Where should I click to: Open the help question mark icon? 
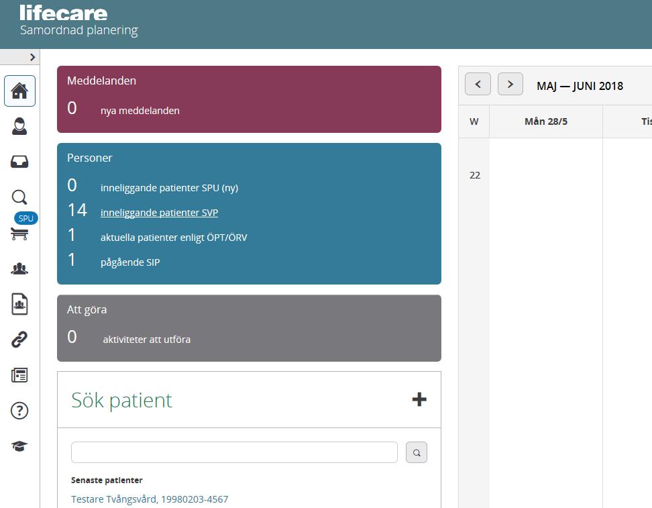(19, 411)
